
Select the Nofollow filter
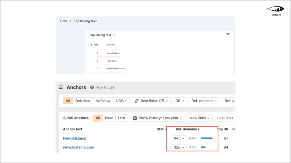point(103,101)
